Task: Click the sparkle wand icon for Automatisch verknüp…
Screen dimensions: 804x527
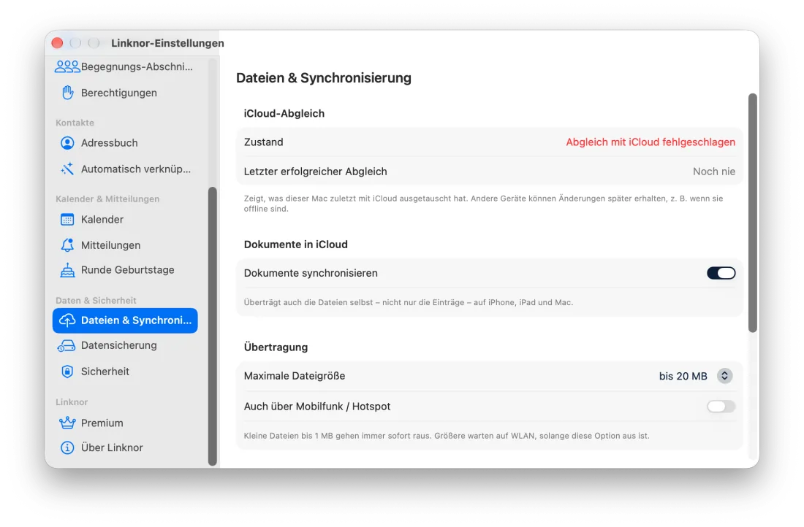Action: 67,169
